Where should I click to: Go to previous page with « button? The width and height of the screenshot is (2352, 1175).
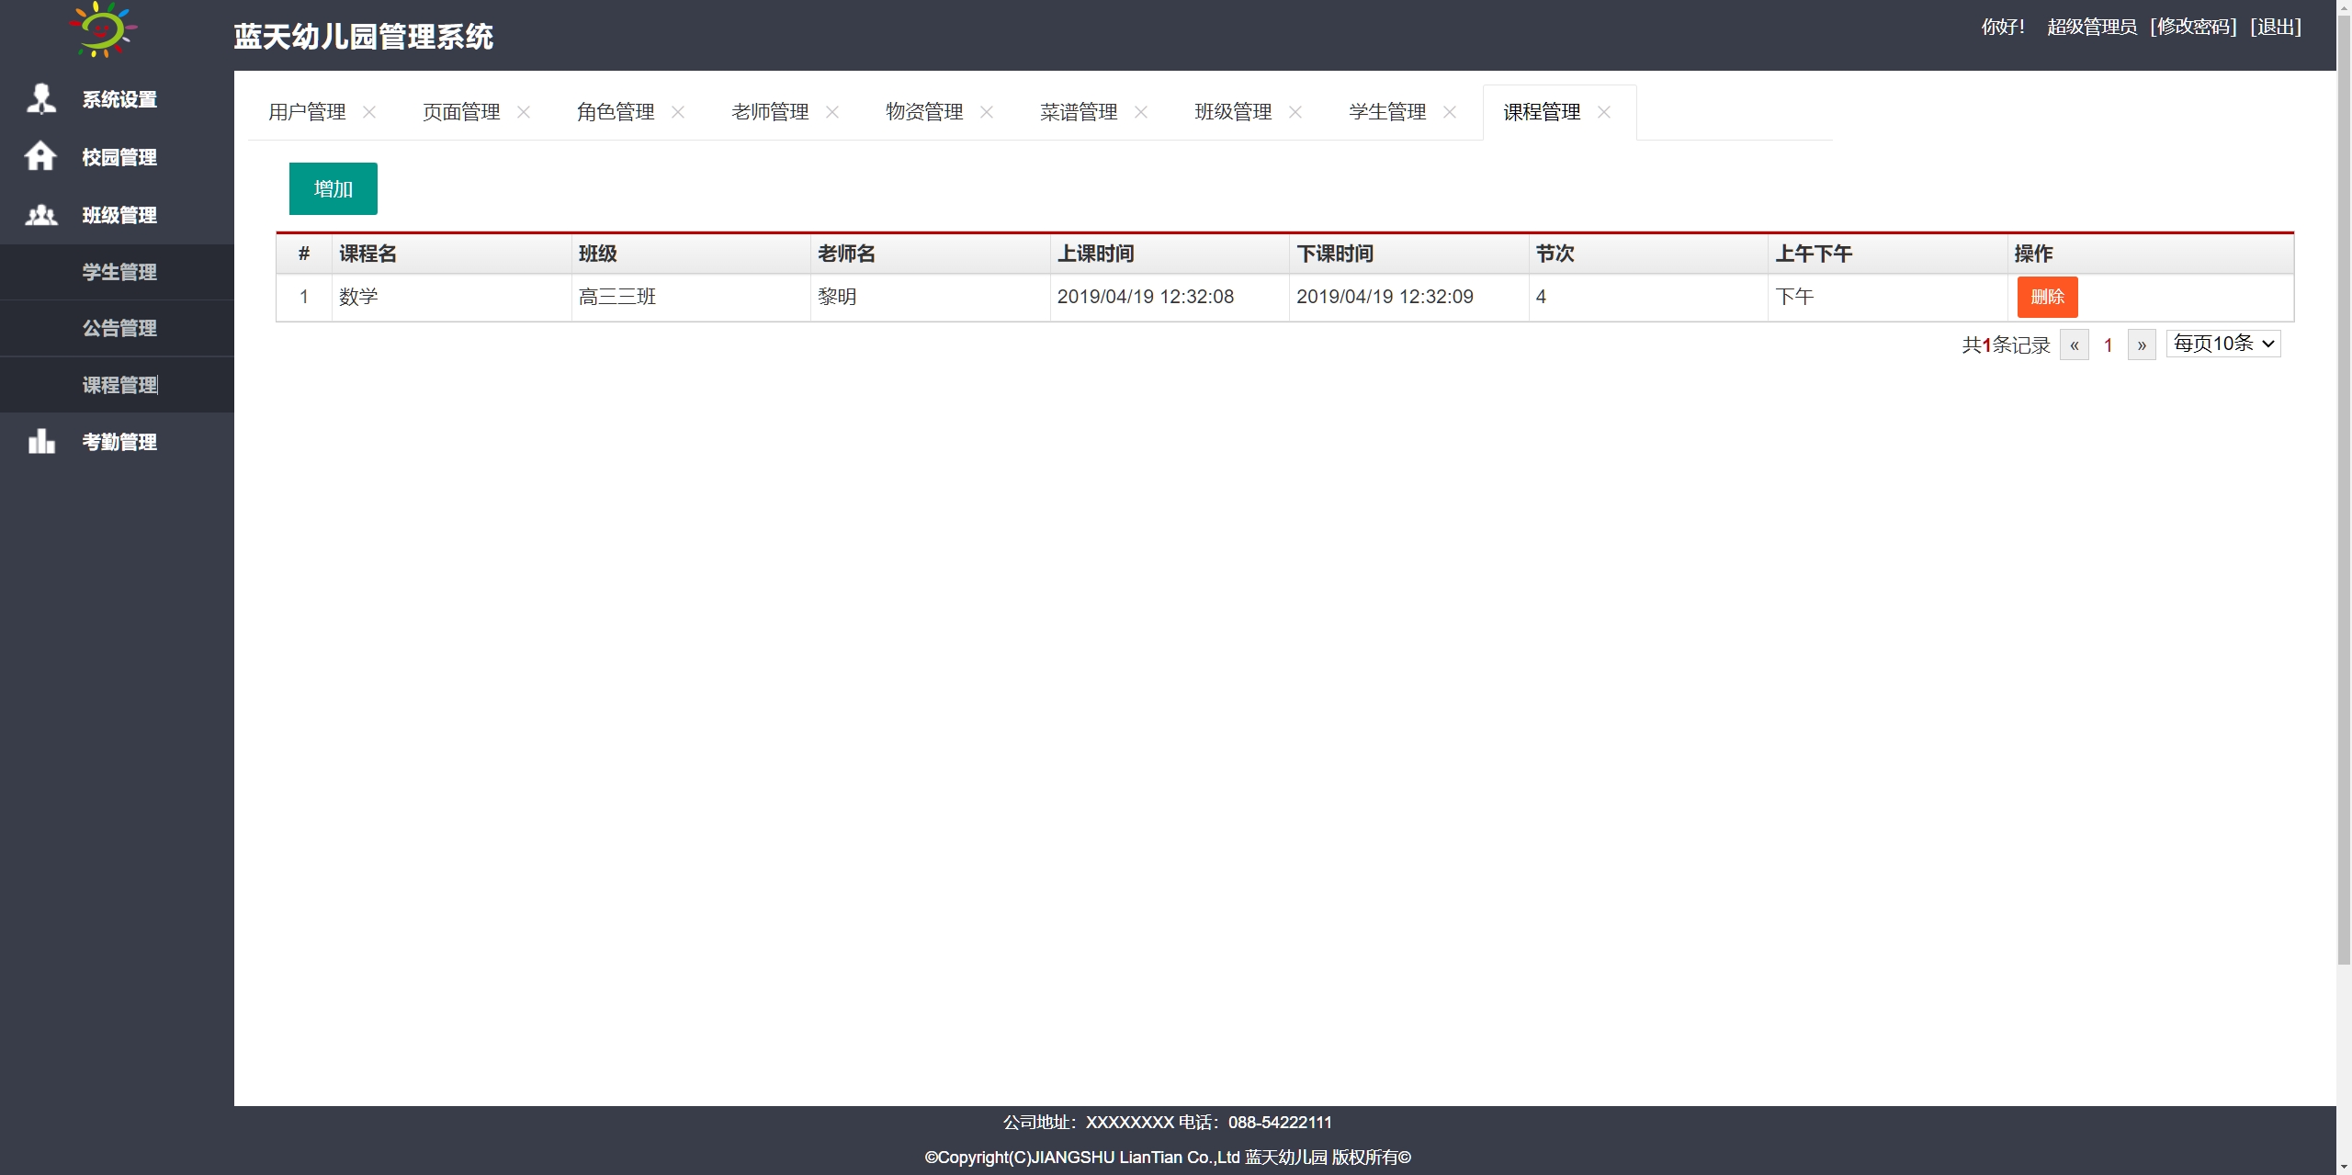tap(2075, 345)
